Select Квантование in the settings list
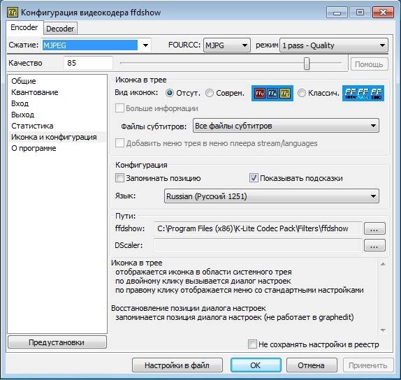 tap(35, 92)
